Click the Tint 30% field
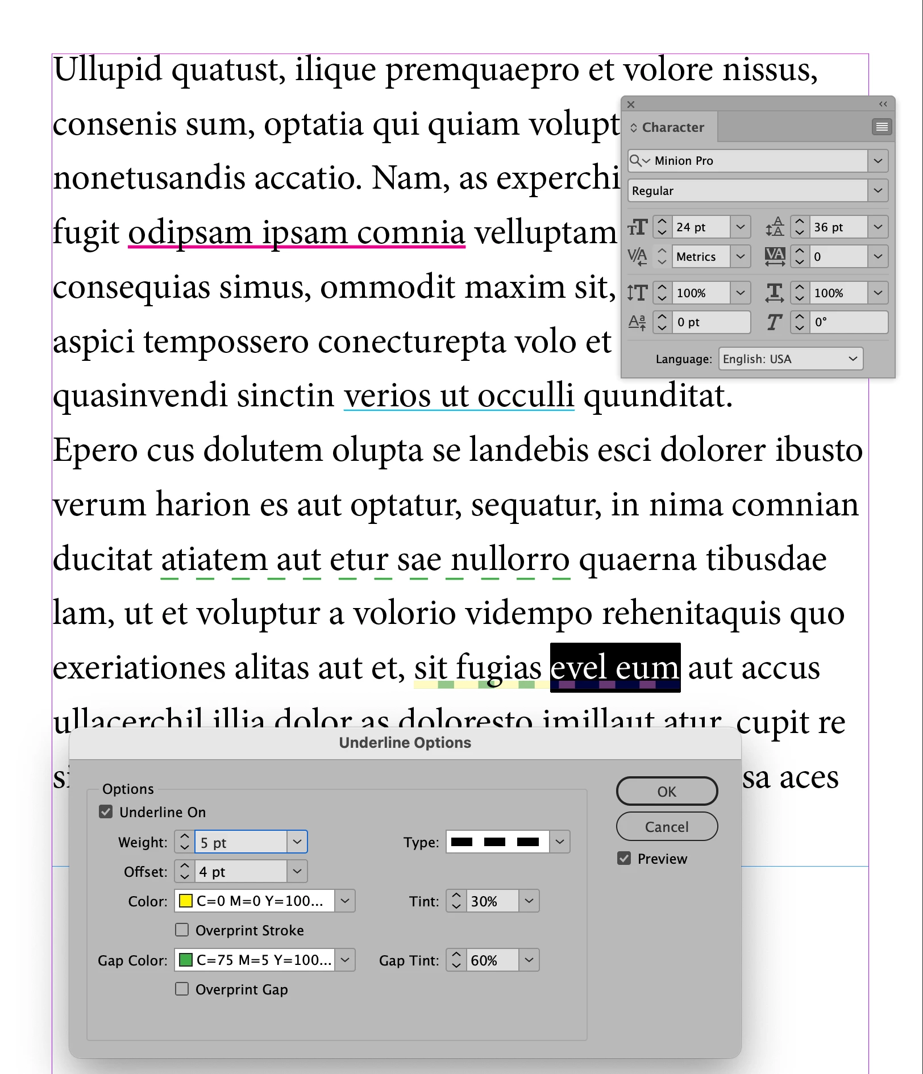This screenshot has height=1074, width=923. [x=493, y=901]
